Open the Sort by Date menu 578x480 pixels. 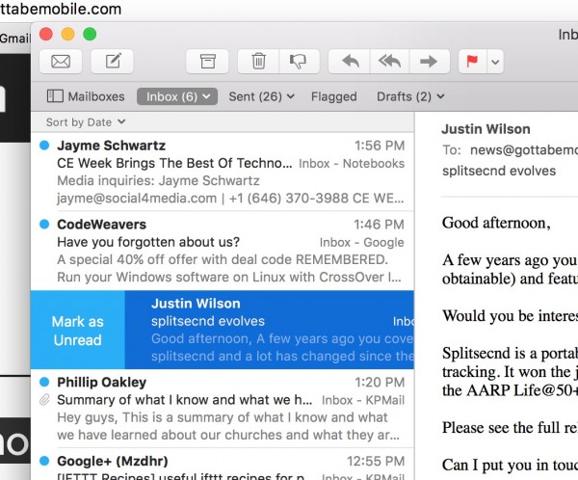tap(86, 122)
